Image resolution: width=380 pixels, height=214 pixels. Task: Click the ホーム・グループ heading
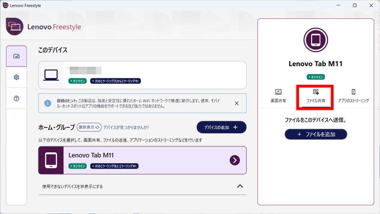(x=57, y=127)
